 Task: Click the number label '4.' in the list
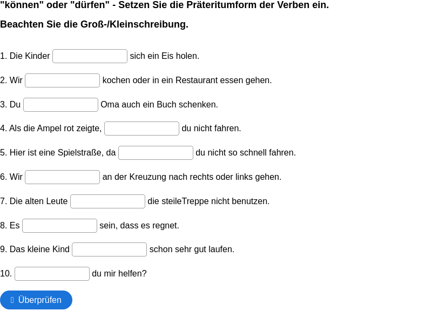click(4, 128)
